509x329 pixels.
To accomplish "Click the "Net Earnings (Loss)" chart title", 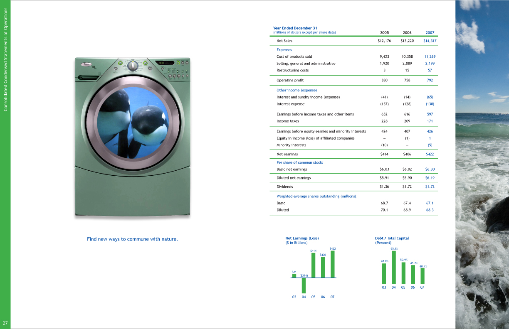I will pyautogui.click(x=302, y=238).
